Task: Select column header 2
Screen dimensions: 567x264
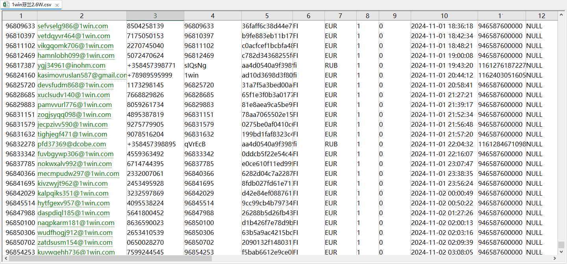Action: (82, 16)
